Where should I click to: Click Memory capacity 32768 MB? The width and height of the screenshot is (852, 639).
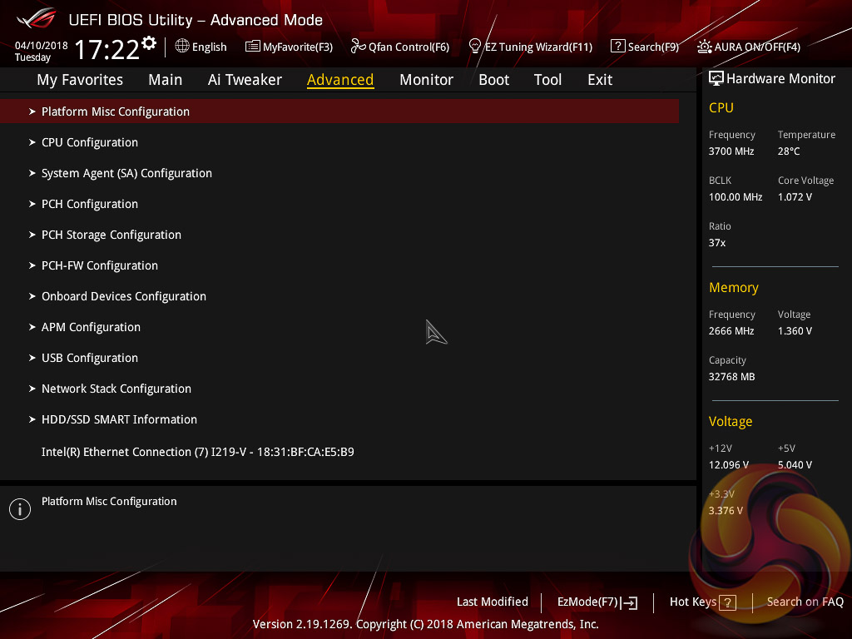(732, 377)
